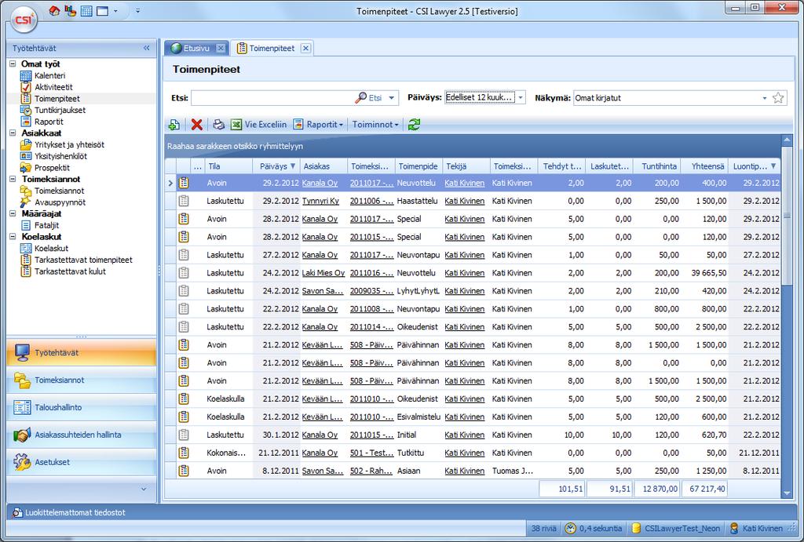Open the 502 - Rah assignment link
Screen dimensions: 804x542
click(x=371, y=471)
